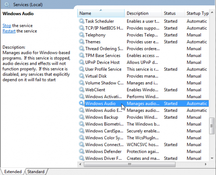Viewport: 216px width, 175px height.
Task: Select the Windows Defender service name
Action: coord(103,151)
